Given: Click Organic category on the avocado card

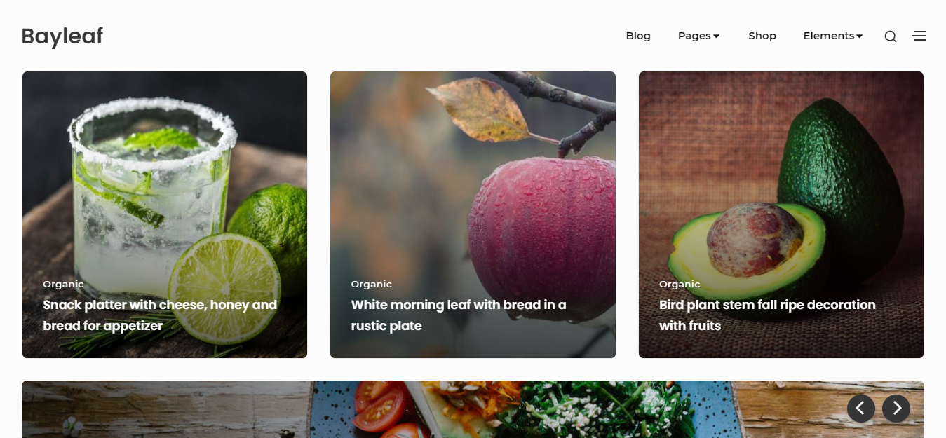Looking at the screenshot, I should coord(680,284).
